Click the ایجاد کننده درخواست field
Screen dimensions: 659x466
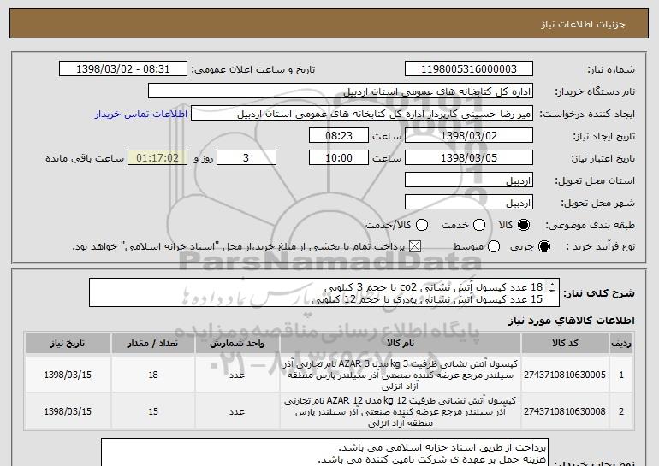362,114
